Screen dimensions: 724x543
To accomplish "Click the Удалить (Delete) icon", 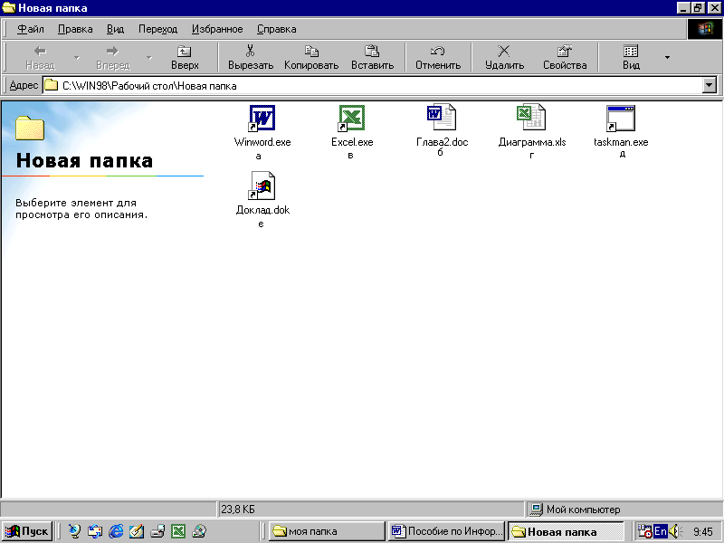I will [504, 51].
